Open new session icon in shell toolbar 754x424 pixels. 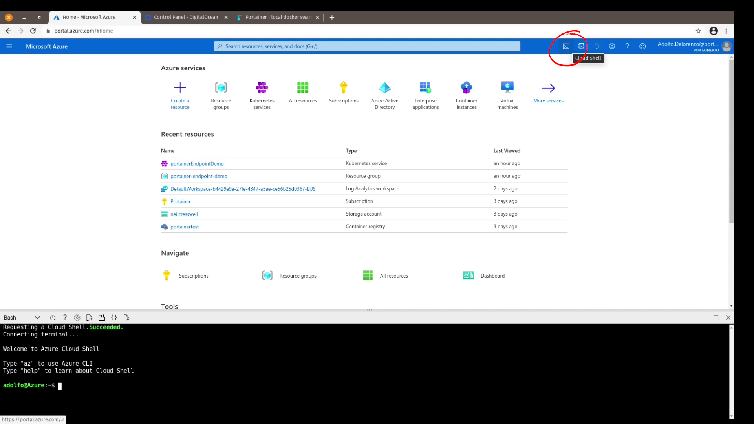pyautogui.click(x=102, y=318)
